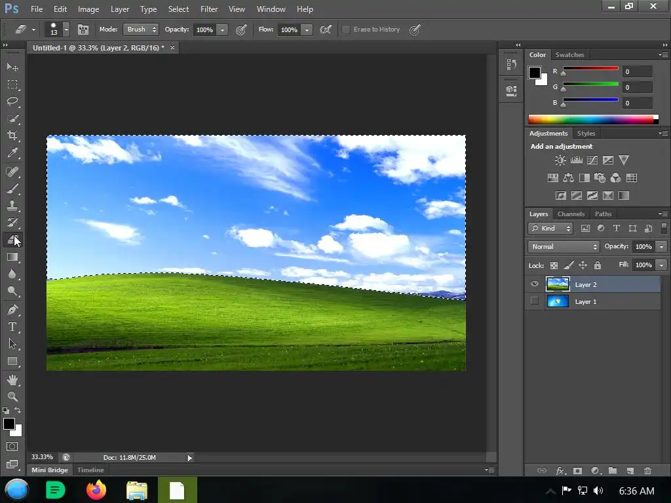
Task: Select the Eraser tool in toolbox
Action: [x=12, y=240]
